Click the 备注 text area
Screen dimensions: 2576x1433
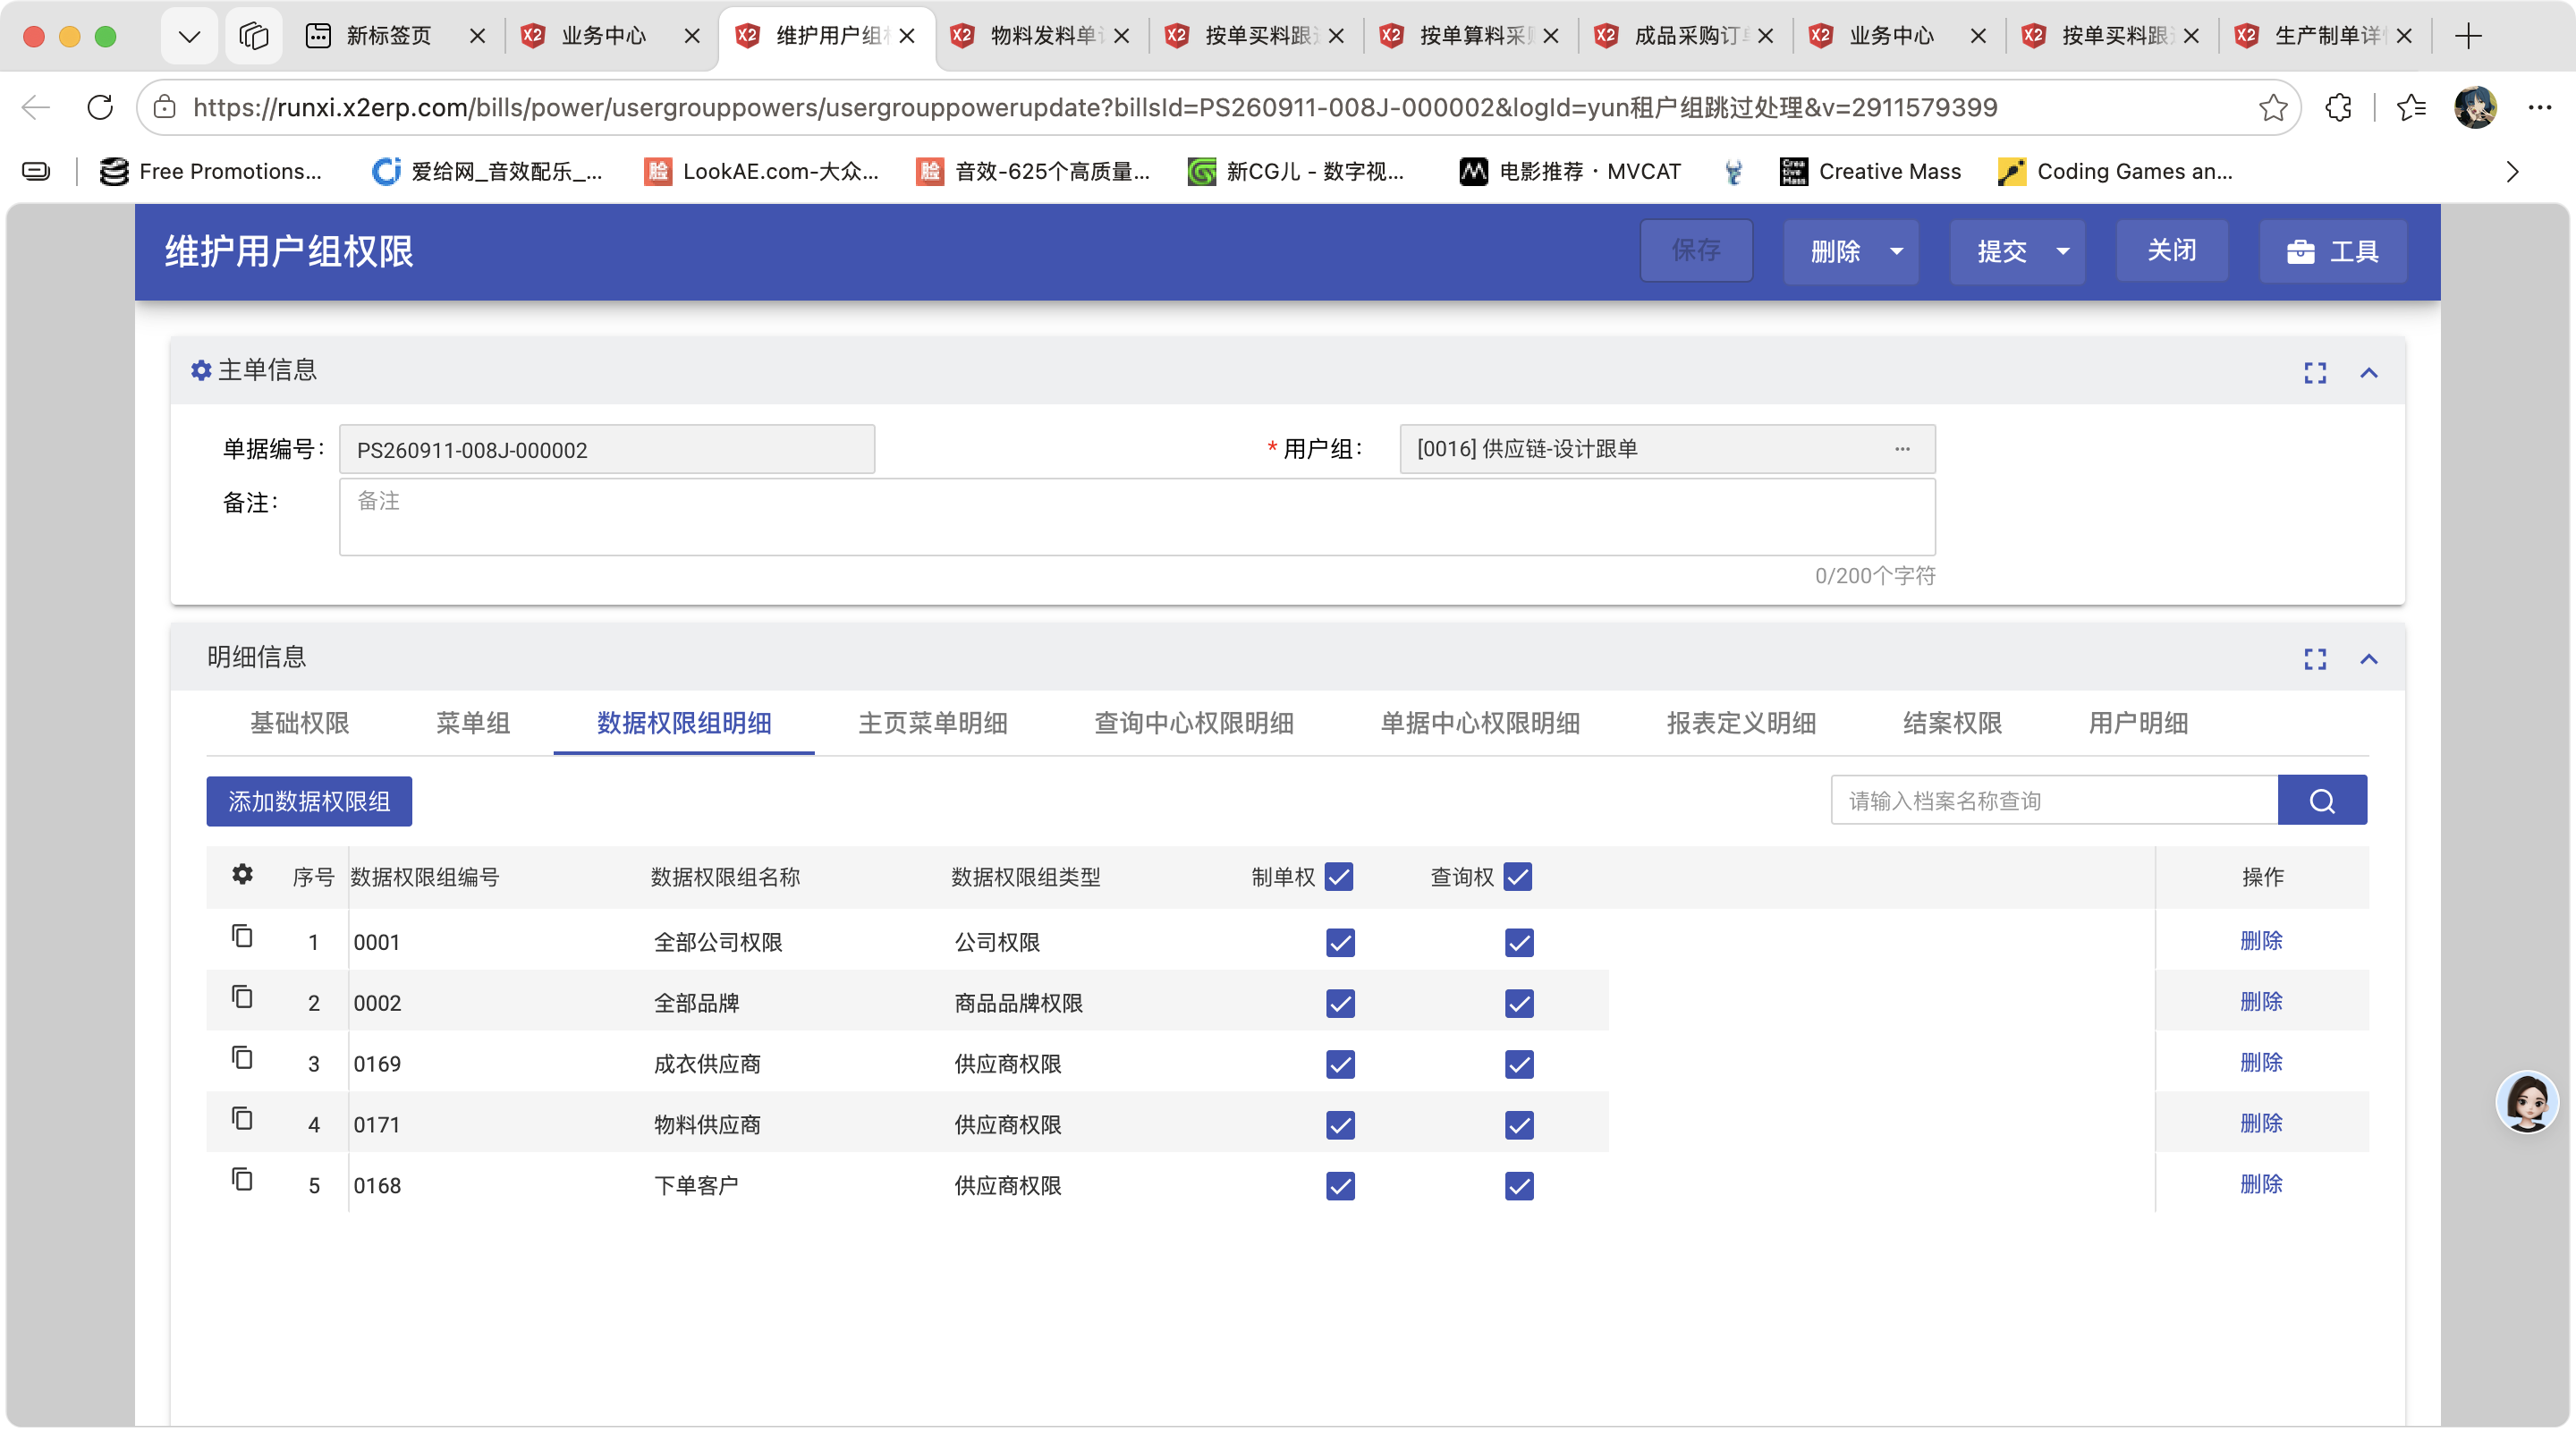(1137, 516)
